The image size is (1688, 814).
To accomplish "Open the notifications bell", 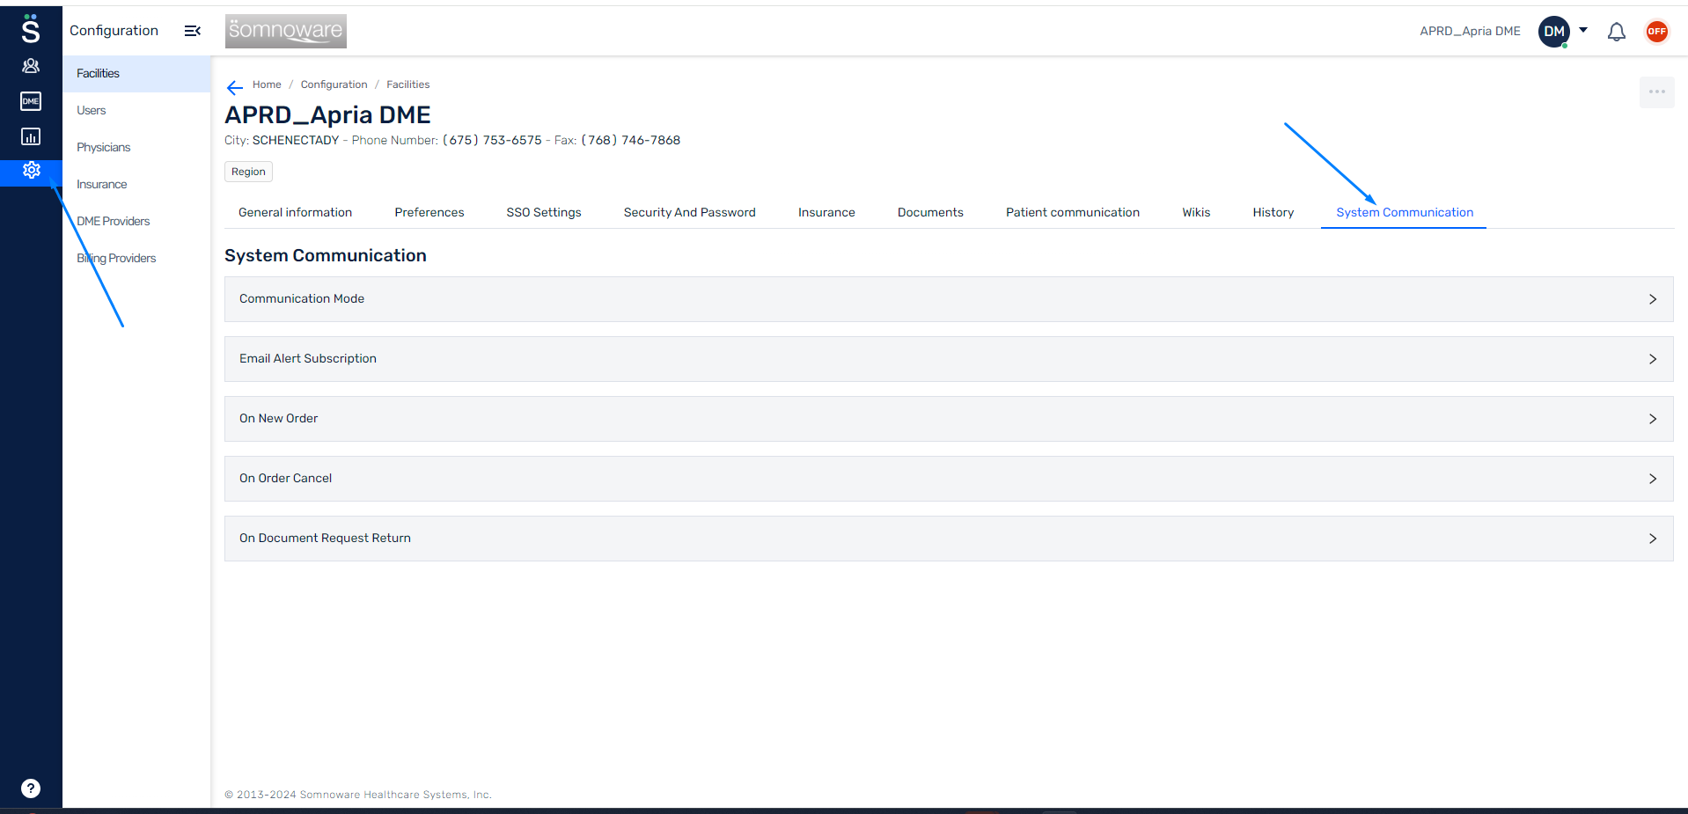I will (1617, 32).
